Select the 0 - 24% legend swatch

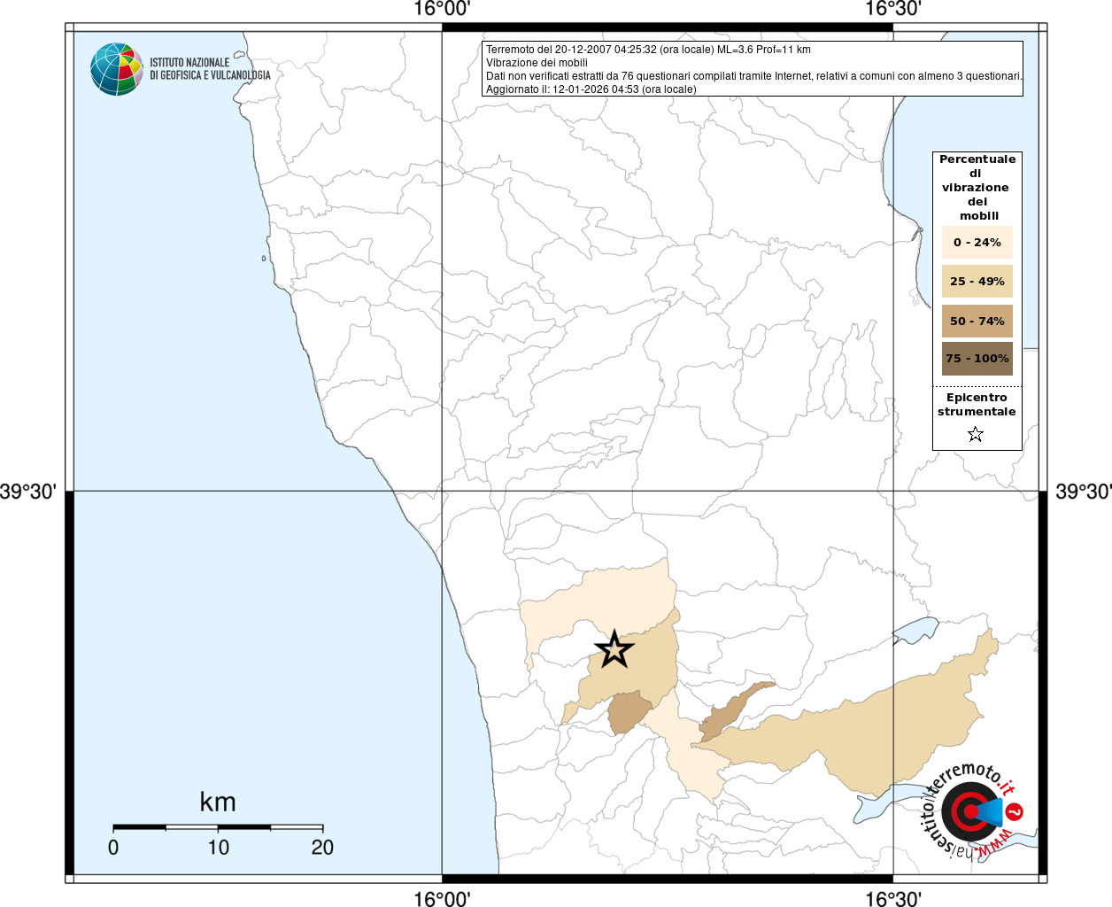coord(977,242)
